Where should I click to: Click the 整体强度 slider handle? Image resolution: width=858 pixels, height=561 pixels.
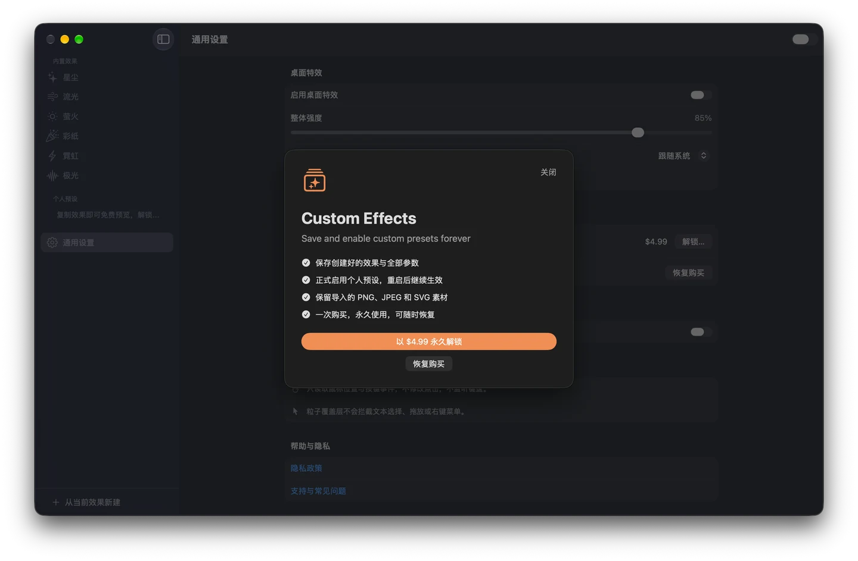coord(638,133)
